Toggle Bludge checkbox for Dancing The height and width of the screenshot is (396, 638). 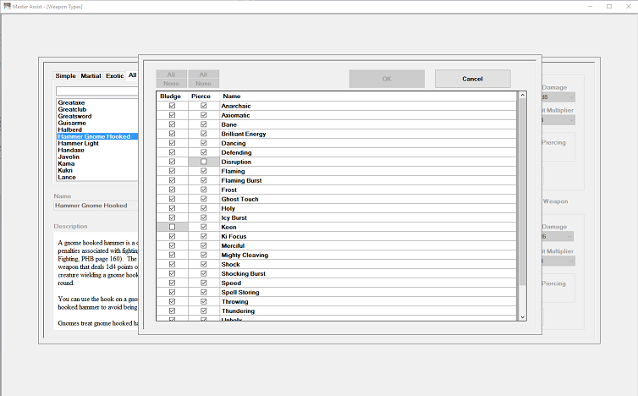point(172,143)
